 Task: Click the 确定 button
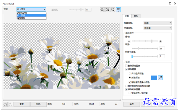(x=131, y=104)
